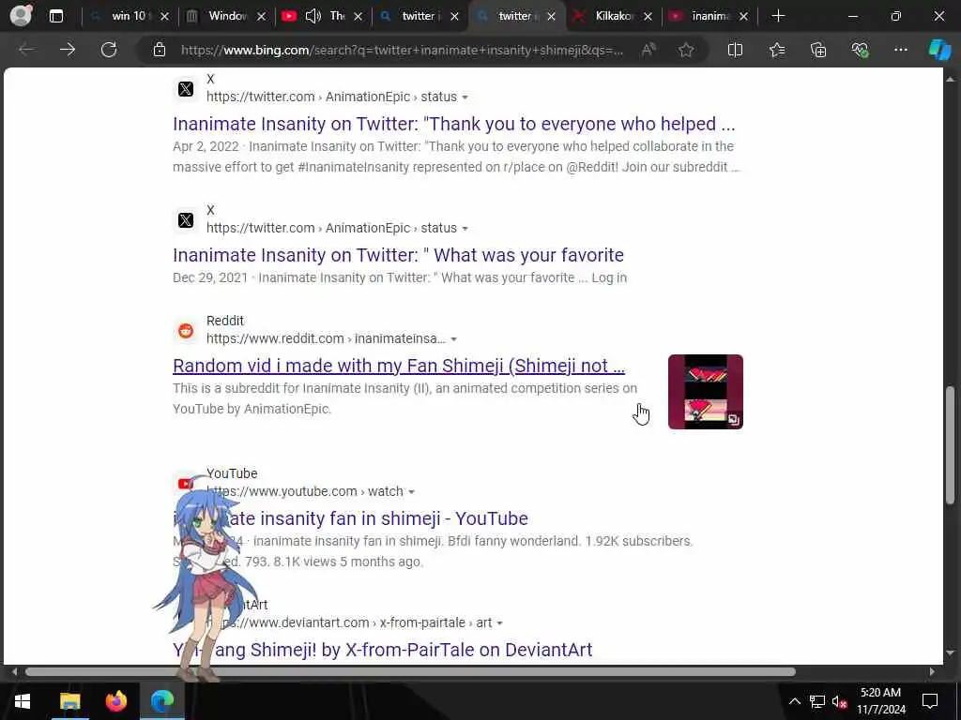Close the 'win 10' tab
961x720 pixels.
(x=164, y=17)
